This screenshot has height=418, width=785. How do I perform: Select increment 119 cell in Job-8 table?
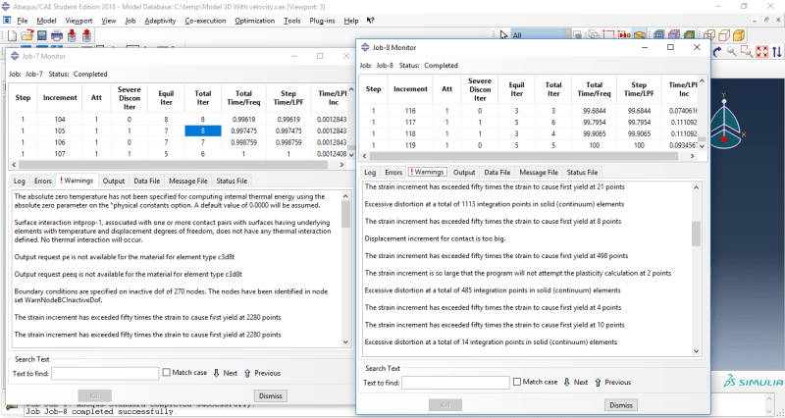410,145
